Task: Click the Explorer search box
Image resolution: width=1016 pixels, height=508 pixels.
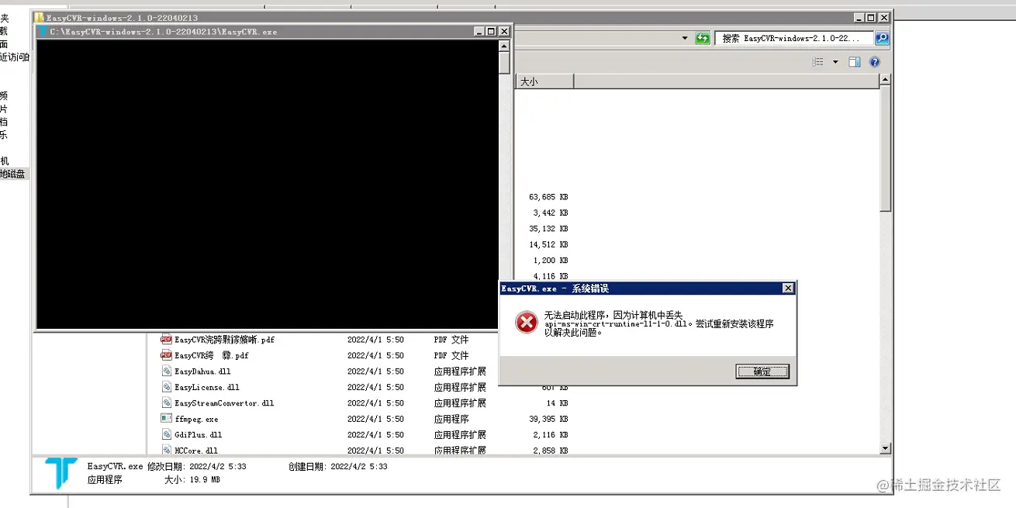Action: pos(794,38)
